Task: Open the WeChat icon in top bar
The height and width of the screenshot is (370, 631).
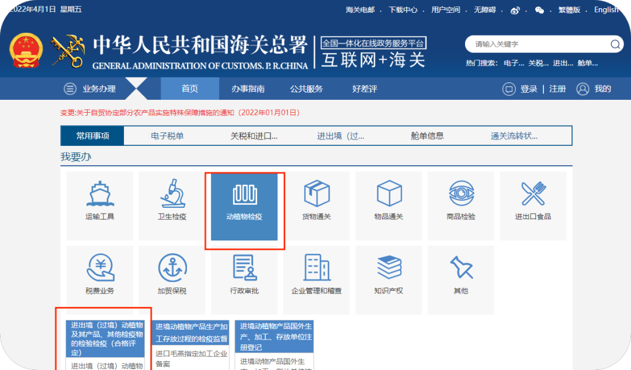Action: click(x=540, y=11)
